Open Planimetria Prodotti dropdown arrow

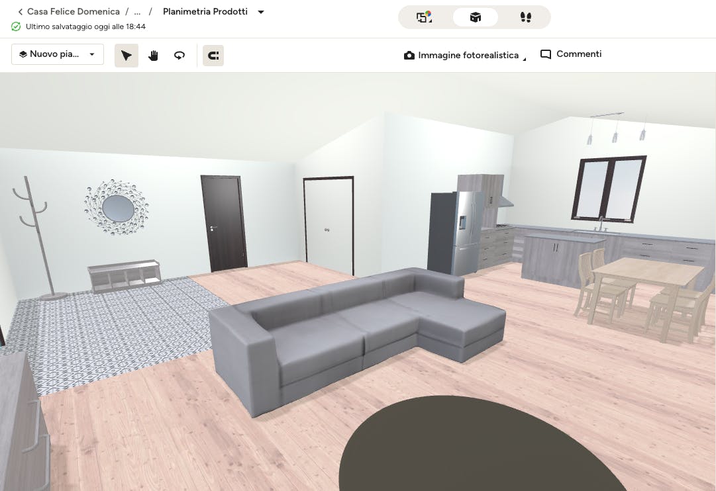pyautogui.click(x=261, y=12)
